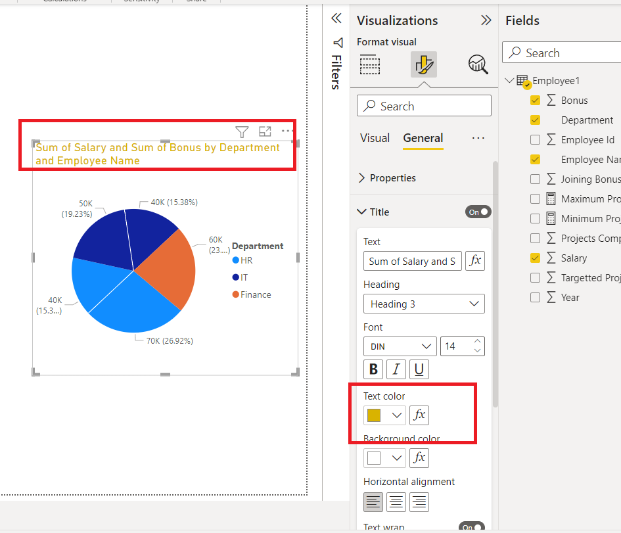Align title center
Image resolution: width=621 pixels, height=533 pixels.
click(396, 502)
